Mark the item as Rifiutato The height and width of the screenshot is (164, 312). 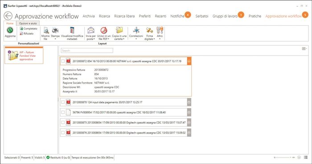coord(27,33)
